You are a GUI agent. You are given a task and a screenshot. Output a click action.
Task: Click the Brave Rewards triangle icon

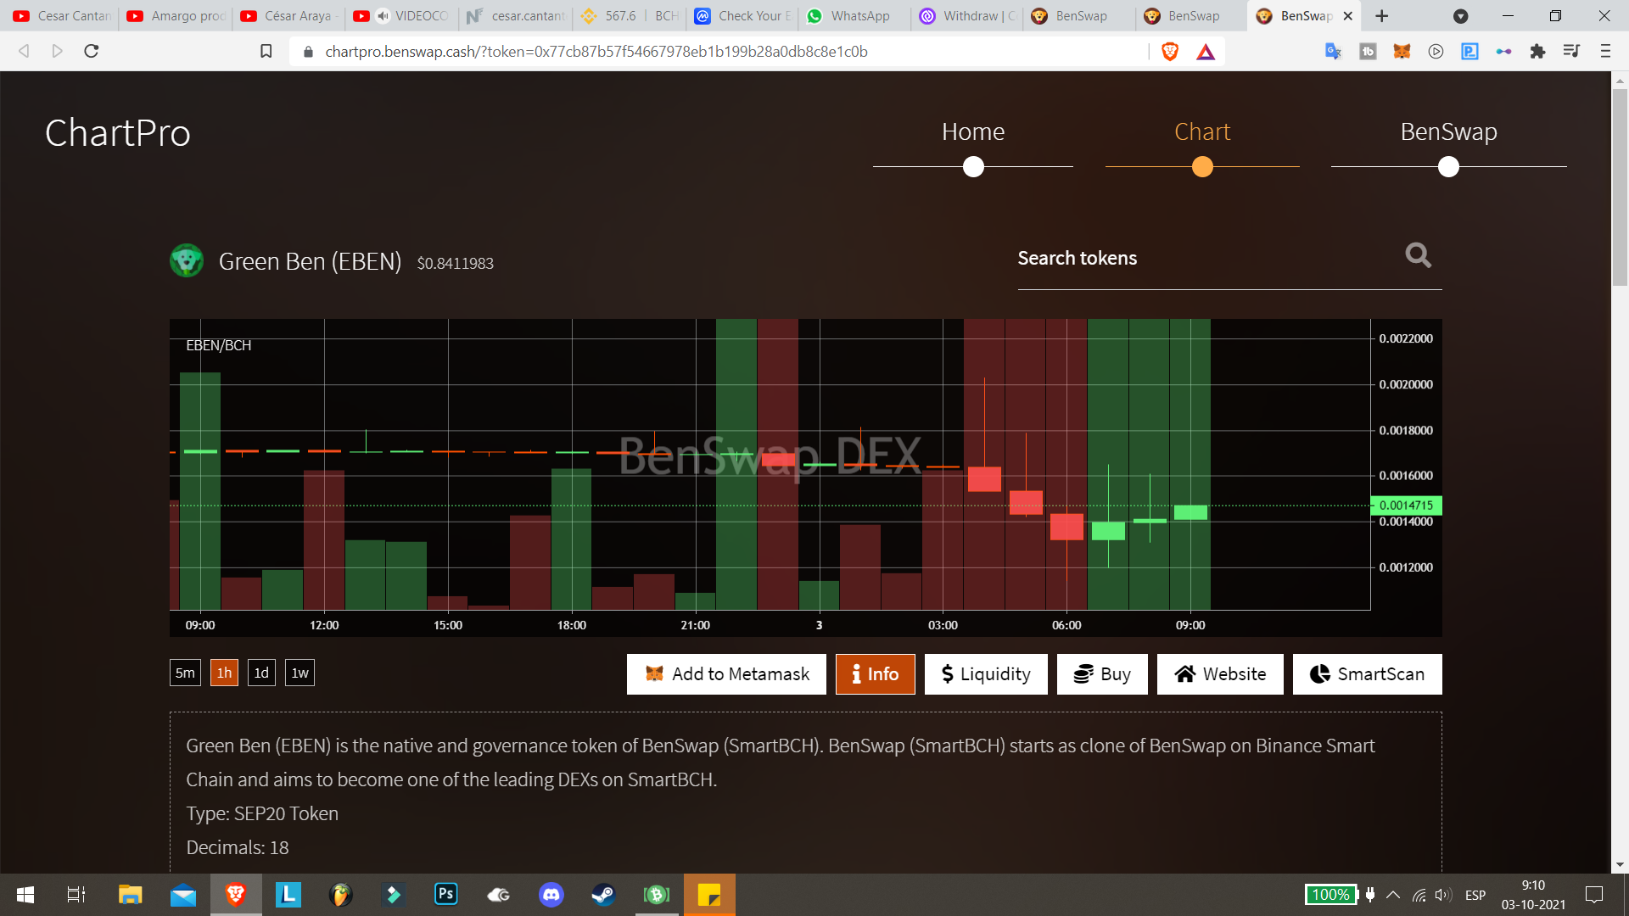coord(1206,52)
